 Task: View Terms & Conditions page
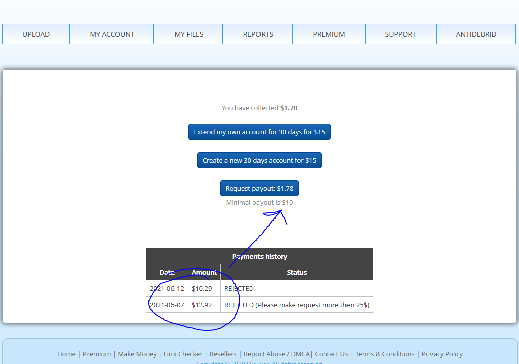(x=385, y=354)
